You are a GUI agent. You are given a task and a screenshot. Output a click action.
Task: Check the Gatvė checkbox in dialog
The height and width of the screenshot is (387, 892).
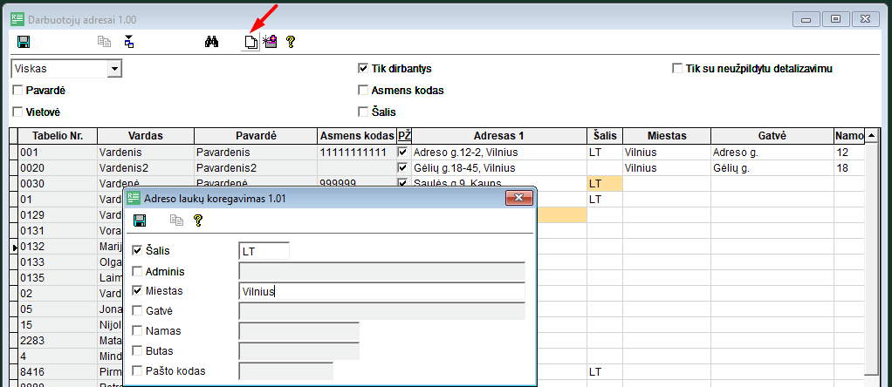click(x=137, y=311)
